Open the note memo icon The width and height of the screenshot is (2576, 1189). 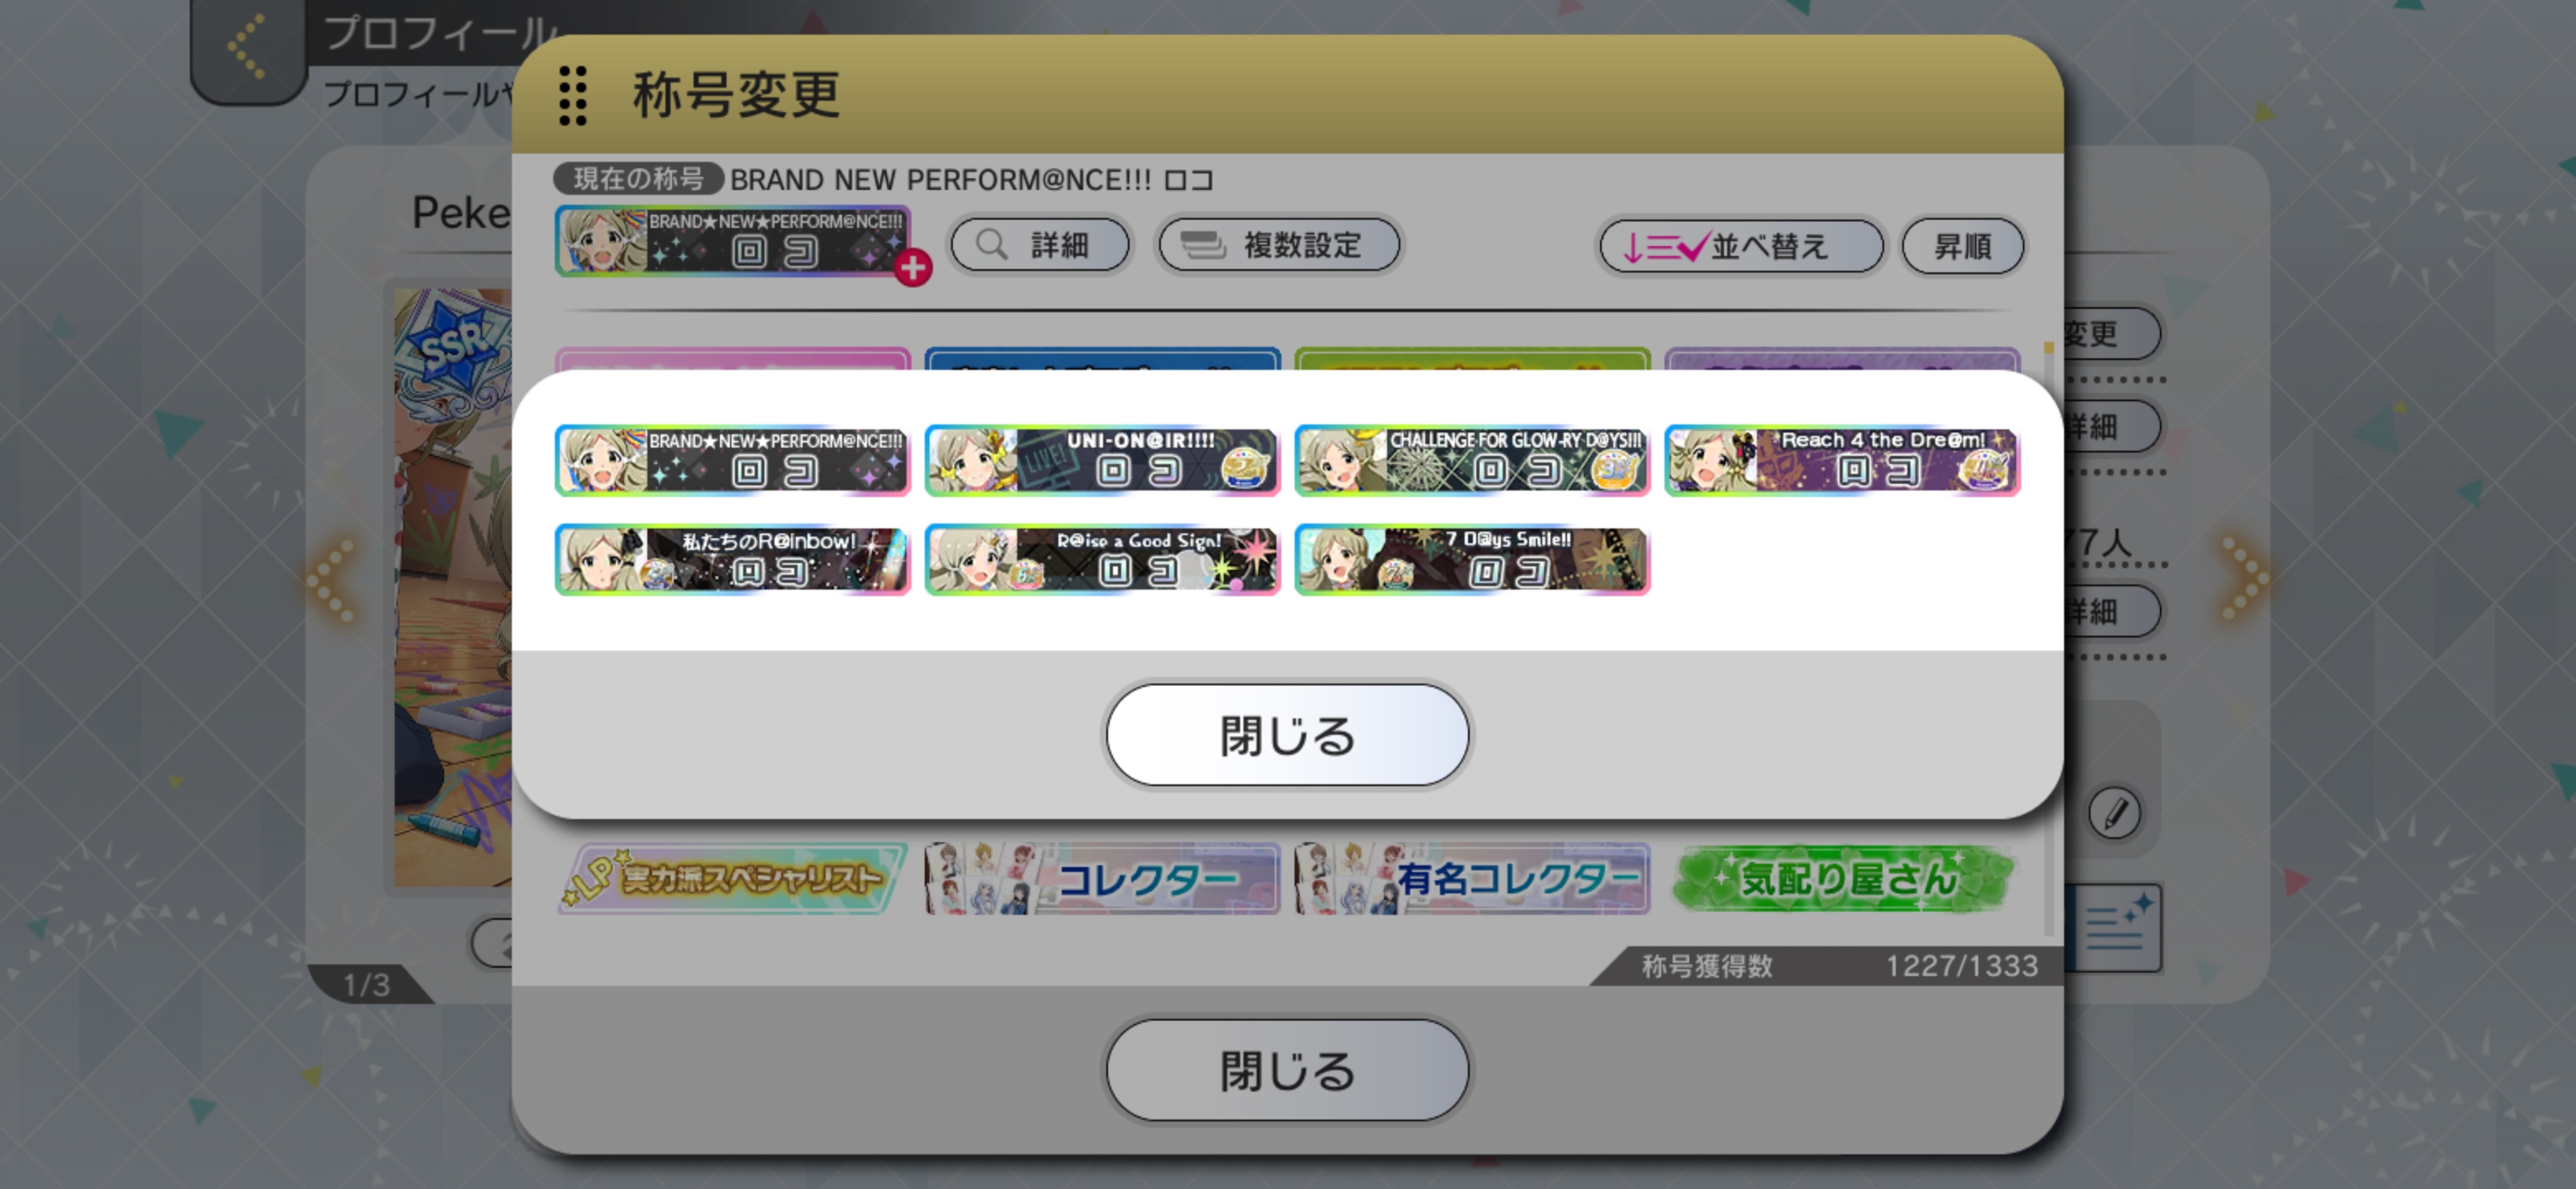click(x=2116, y=927)
